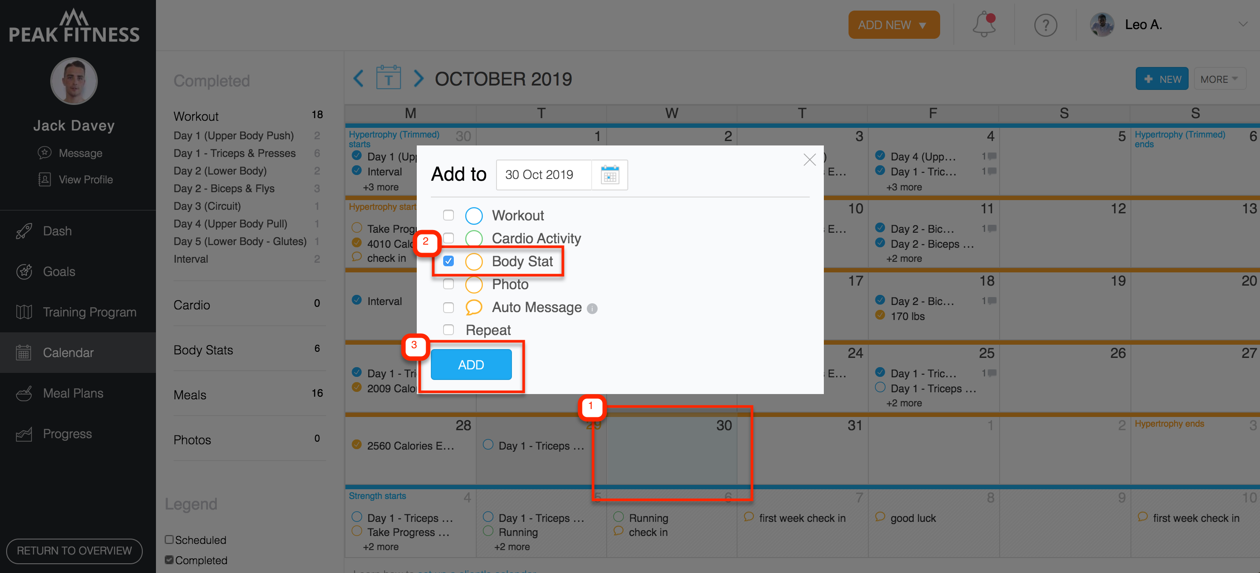
Task: Click message bubble icon beside good luck
Action: click(880, 517)
